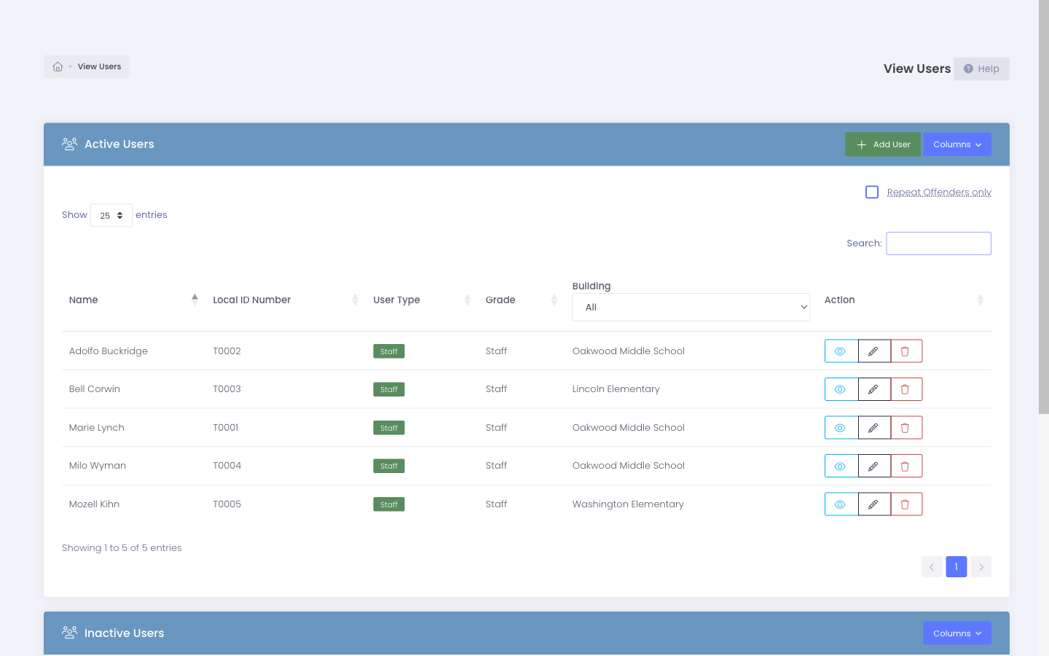Click the name Bell Corwin
The height and width of the screenshot is (656, 1049).
point(95,388)
